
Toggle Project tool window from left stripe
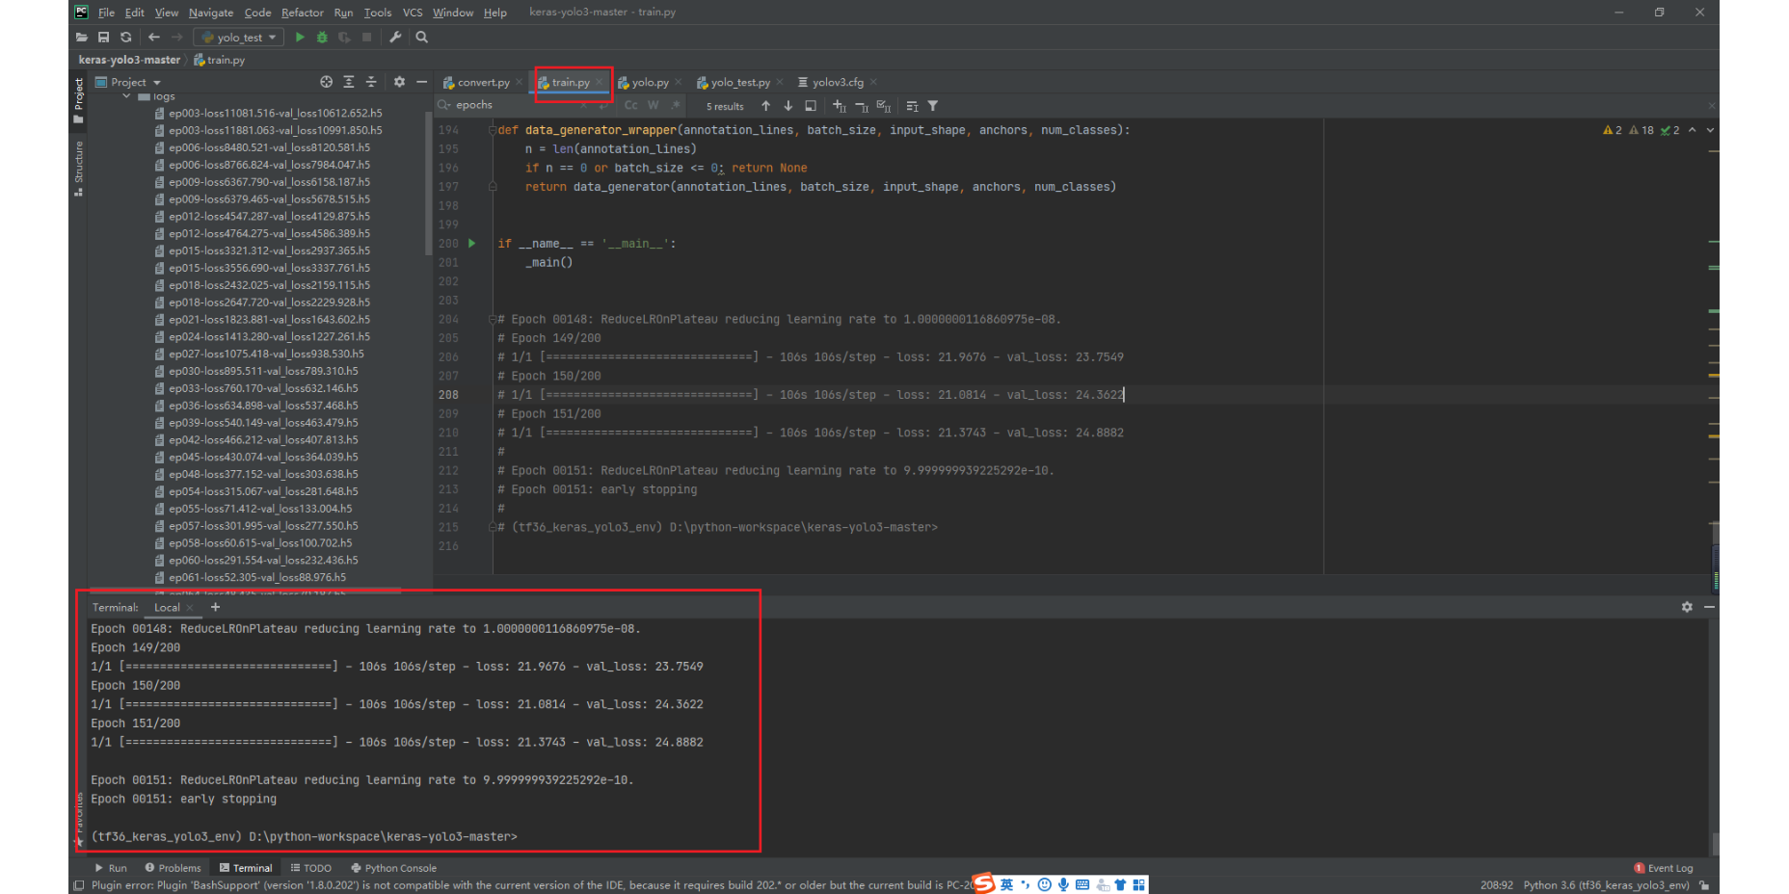pyautogui.click(x=79, y=100)
